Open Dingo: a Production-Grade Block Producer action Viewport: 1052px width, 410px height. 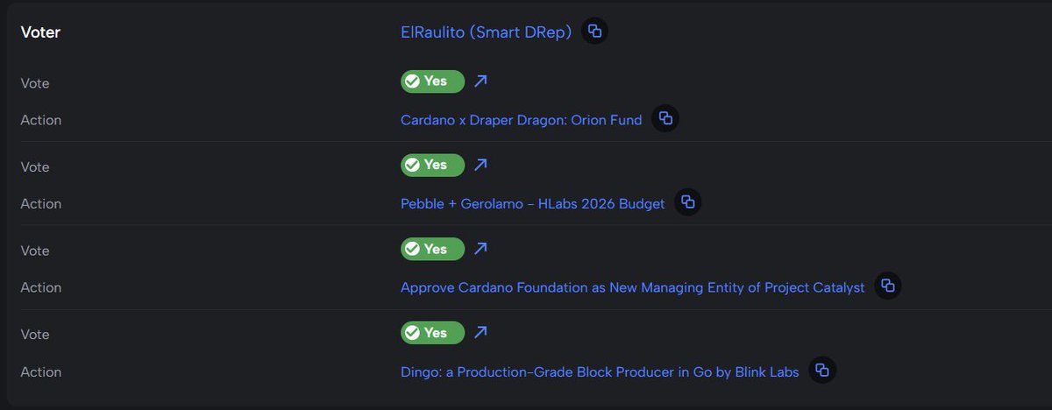(600, 371)
